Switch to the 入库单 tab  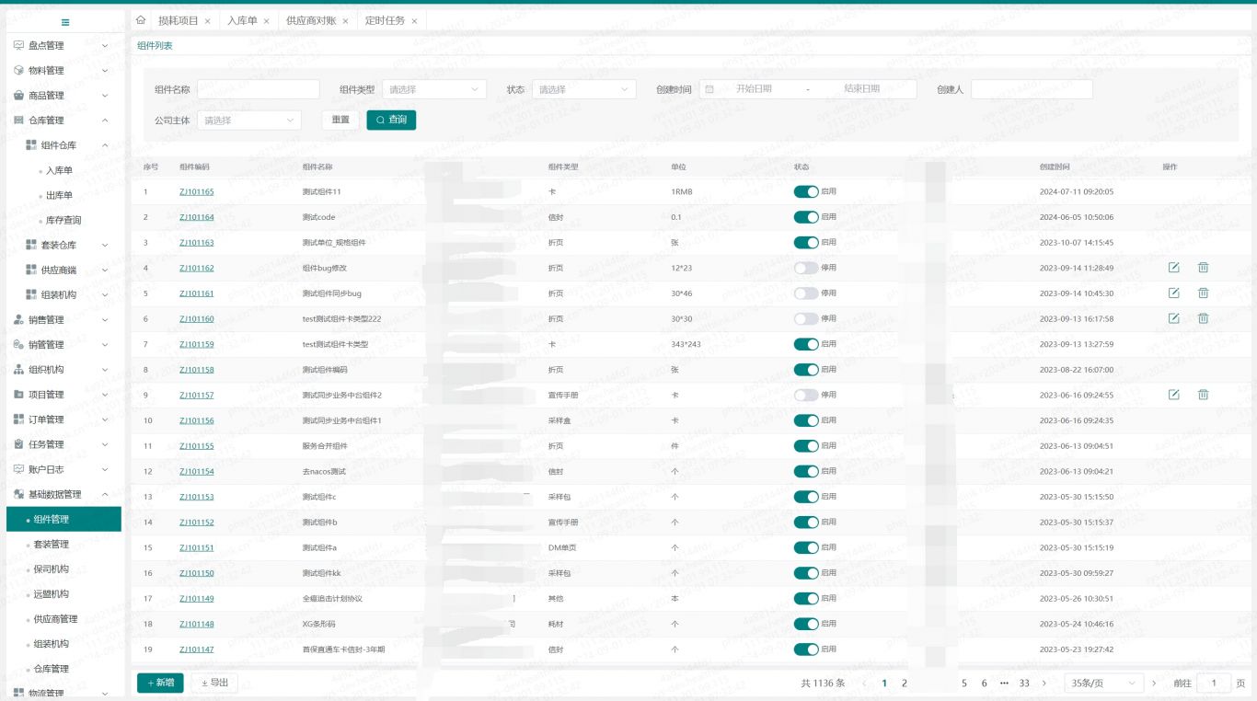[243, 20]
